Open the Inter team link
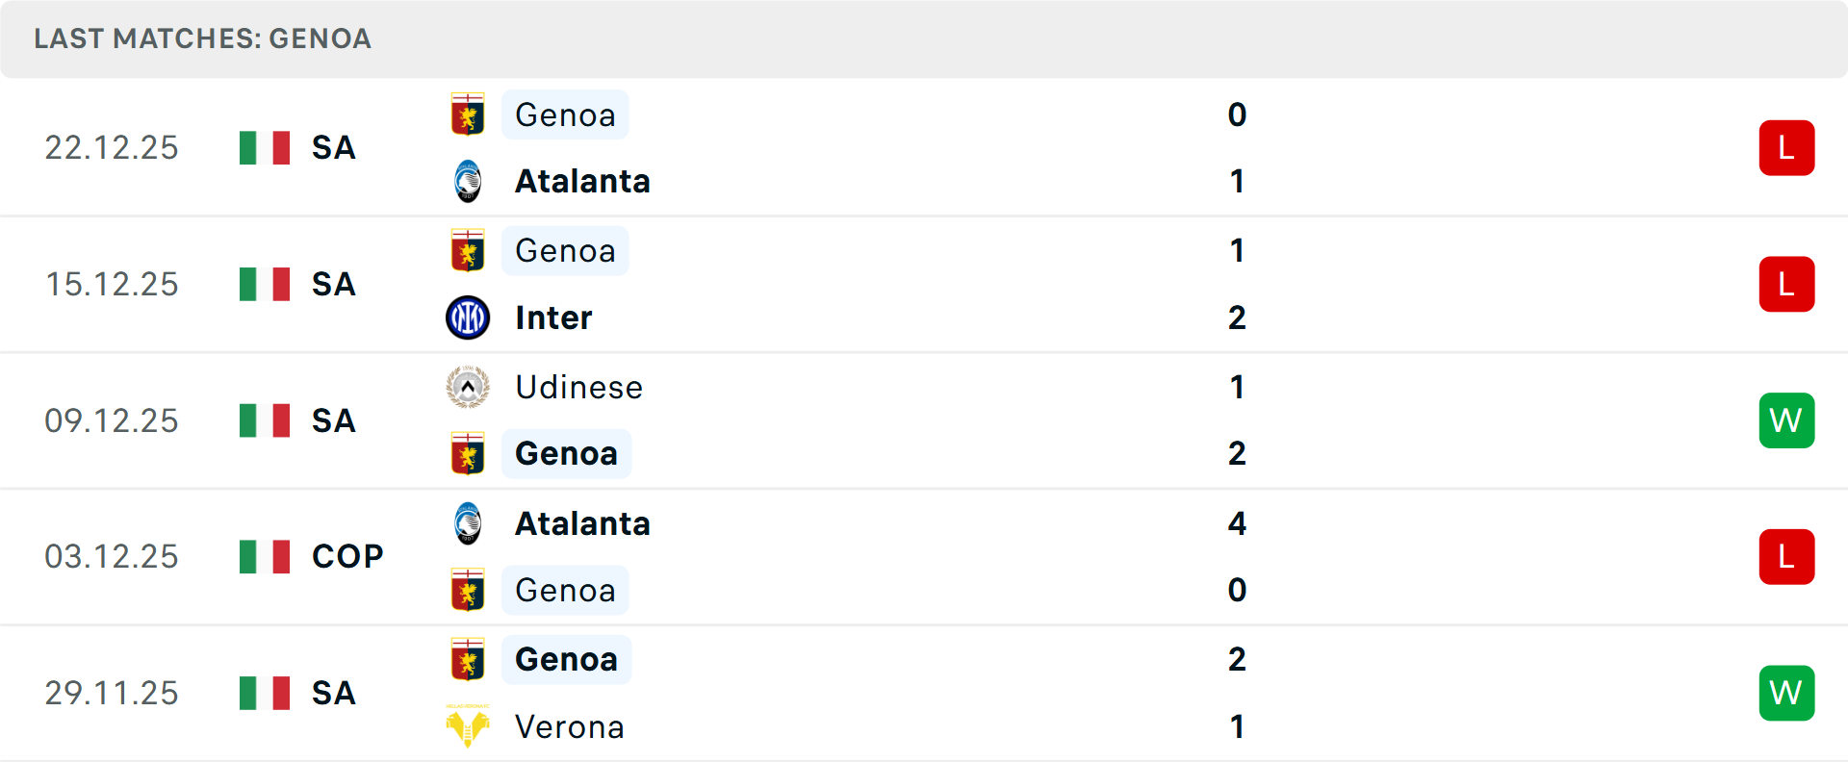 click(553, 317)
